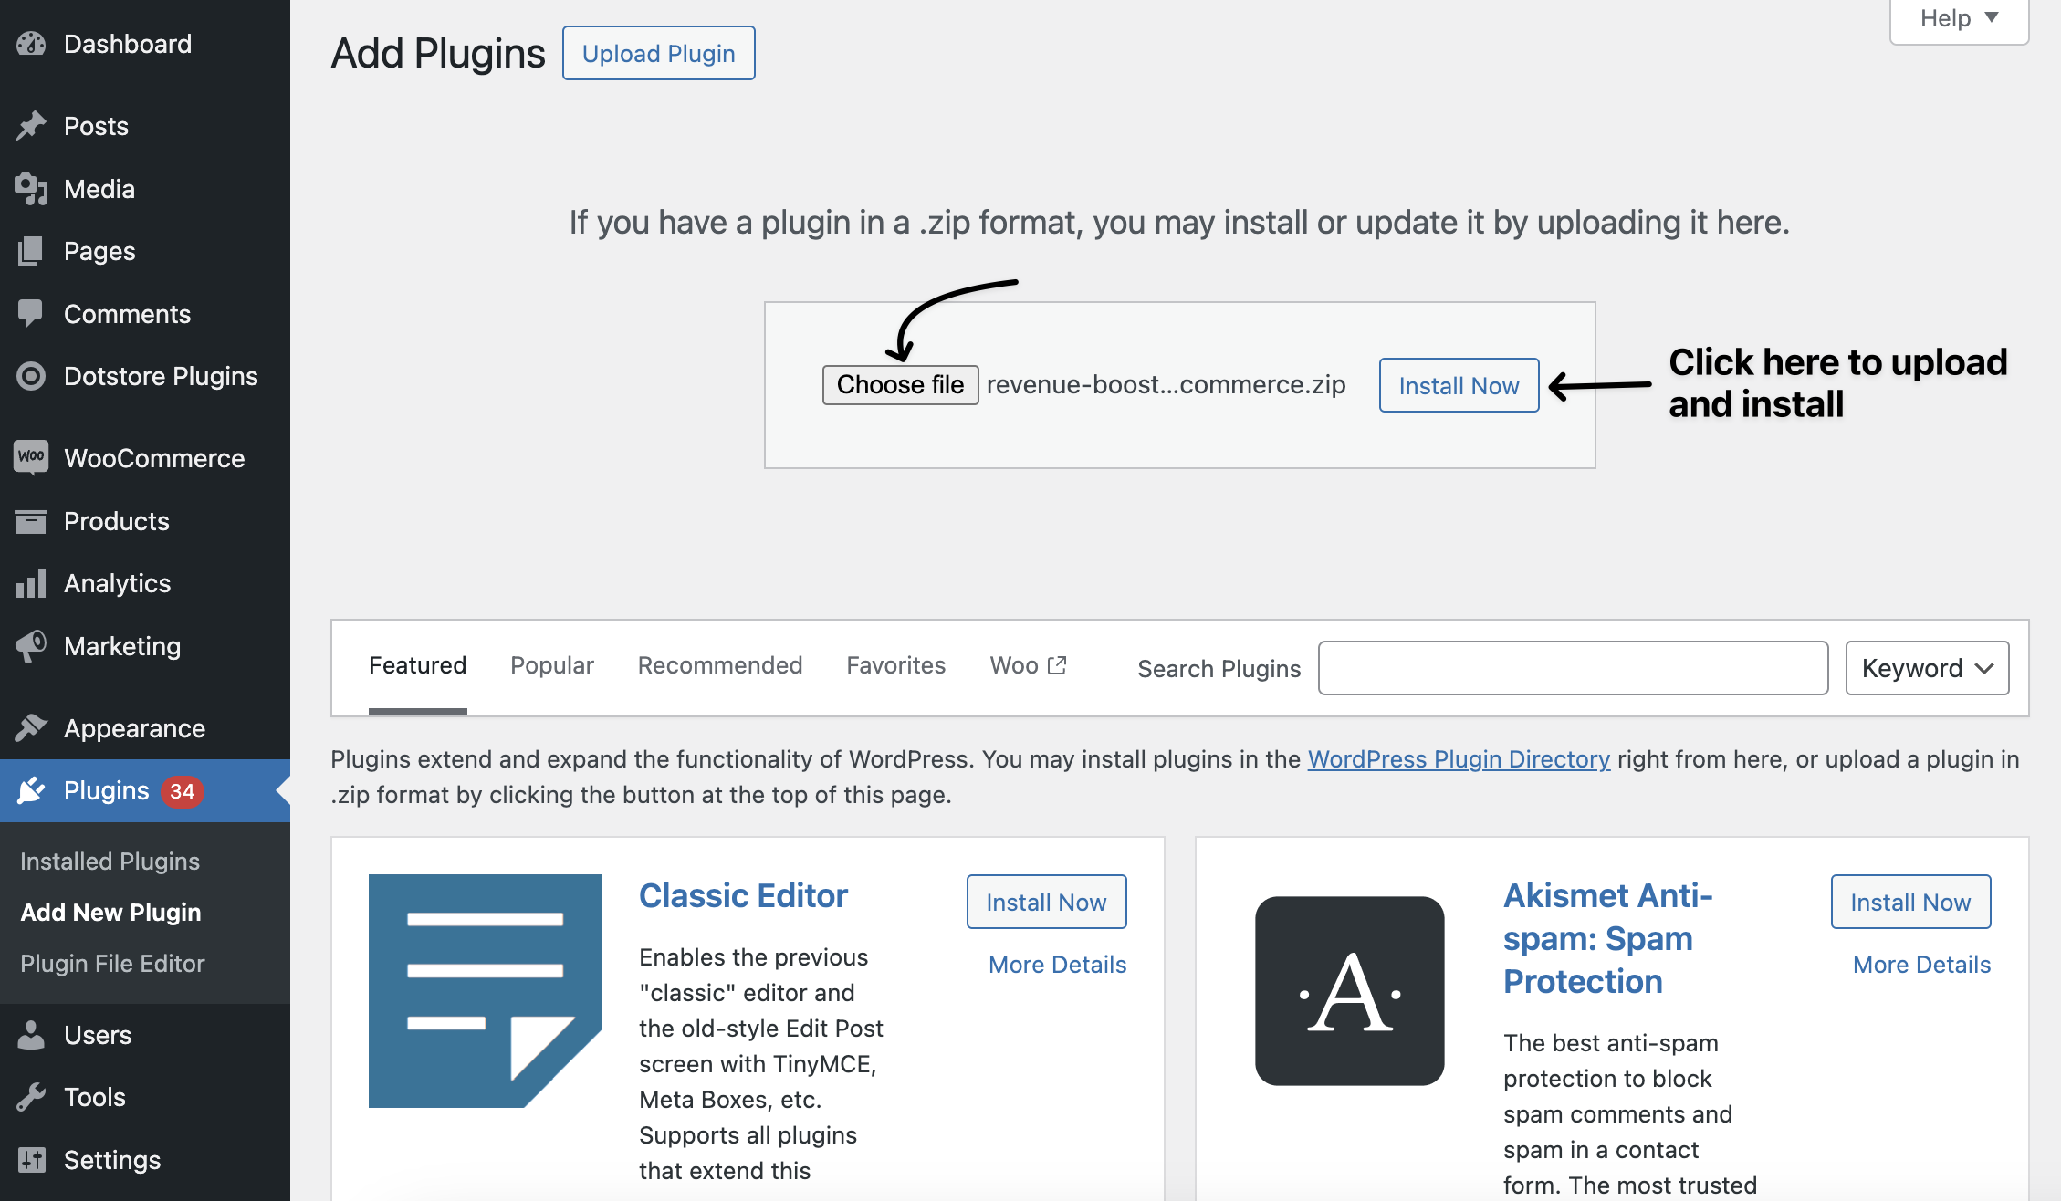Click the plugin update count badge 34
This screenshot has width=2061, height=1201.
click(x=182, y=791)
